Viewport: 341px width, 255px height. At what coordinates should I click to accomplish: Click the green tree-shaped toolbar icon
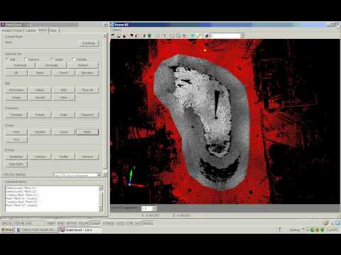point(149,36)
